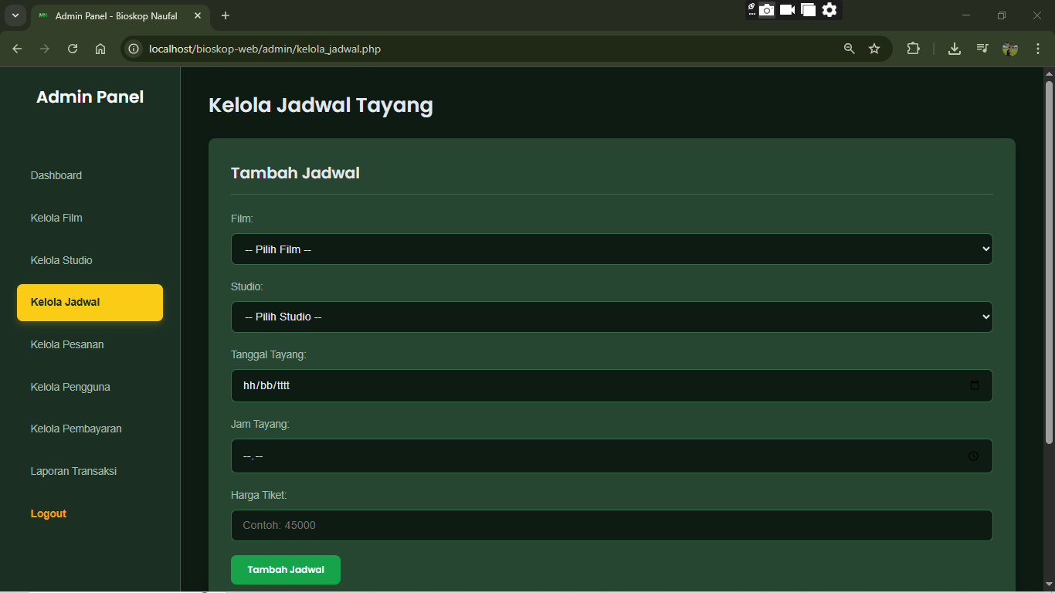Screen dimensions: 1055x593
Task: Open the media controls icon in the toolbar
Action: (982, 49)
